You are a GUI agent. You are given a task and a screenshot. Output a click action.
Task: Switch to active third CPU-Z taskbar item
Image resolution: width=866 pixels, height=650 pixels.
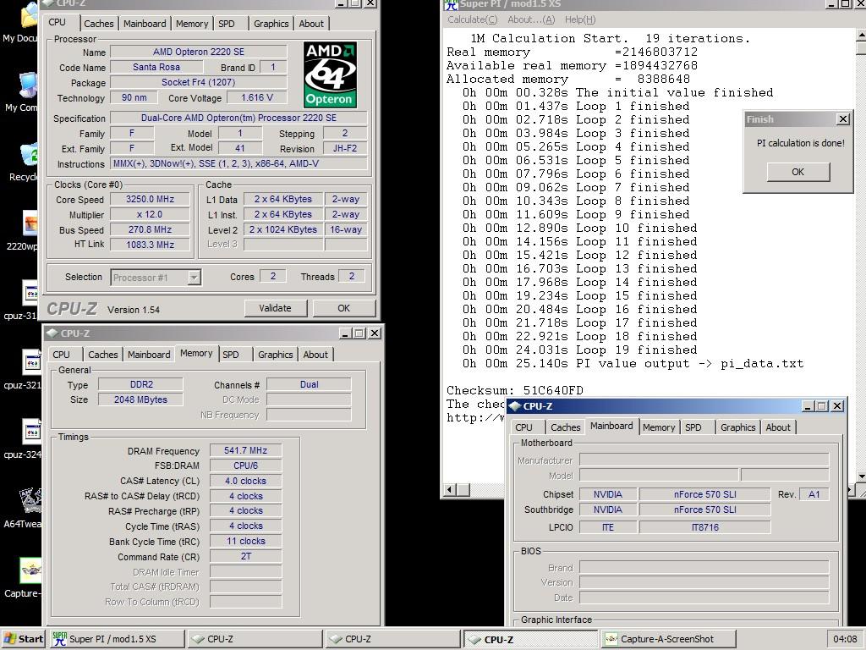click(x=531, y=639)
